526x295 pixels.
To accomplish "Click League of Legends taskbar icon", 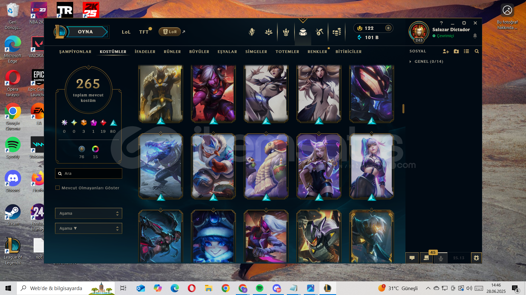I will tap(328, 288).
